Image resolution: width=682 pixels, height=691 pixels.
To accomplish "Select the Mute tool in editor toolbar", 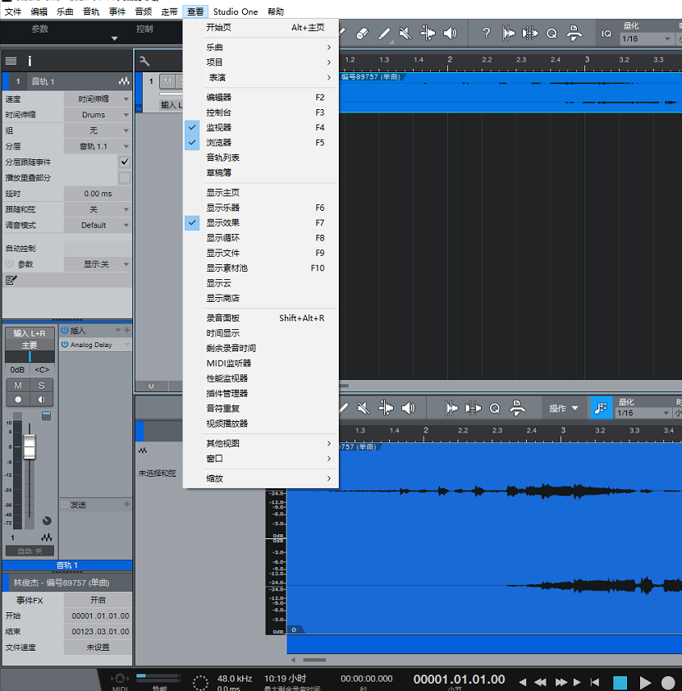I will click(364, 408).
